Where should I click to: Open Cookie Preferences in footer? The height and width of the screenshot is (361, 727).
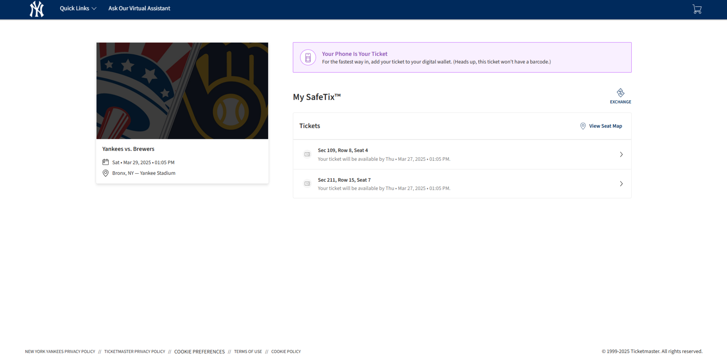[200, 351]
